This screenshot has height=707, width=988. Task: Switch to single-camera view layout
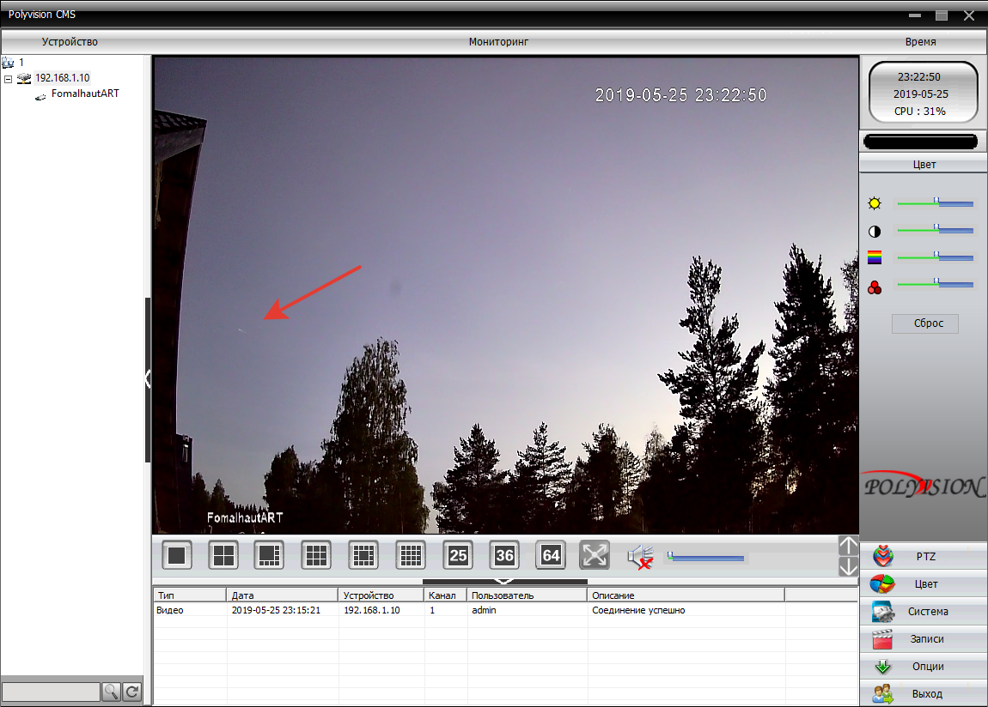coord(177,555)
